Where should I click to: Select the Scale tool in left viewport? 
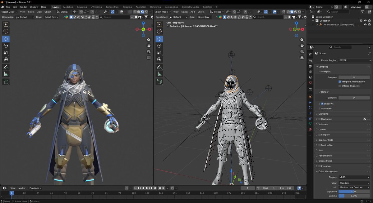click(x=6, y=53)
